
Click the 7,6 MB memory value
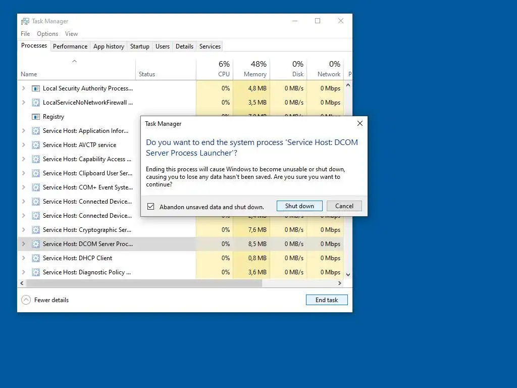tap(257, 230)
